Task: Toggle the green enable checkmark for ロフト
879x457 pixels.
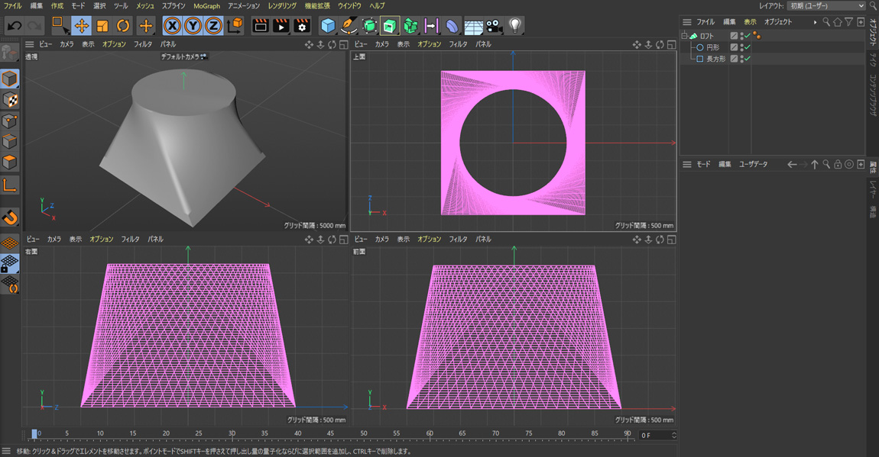Action: (748, 36)
